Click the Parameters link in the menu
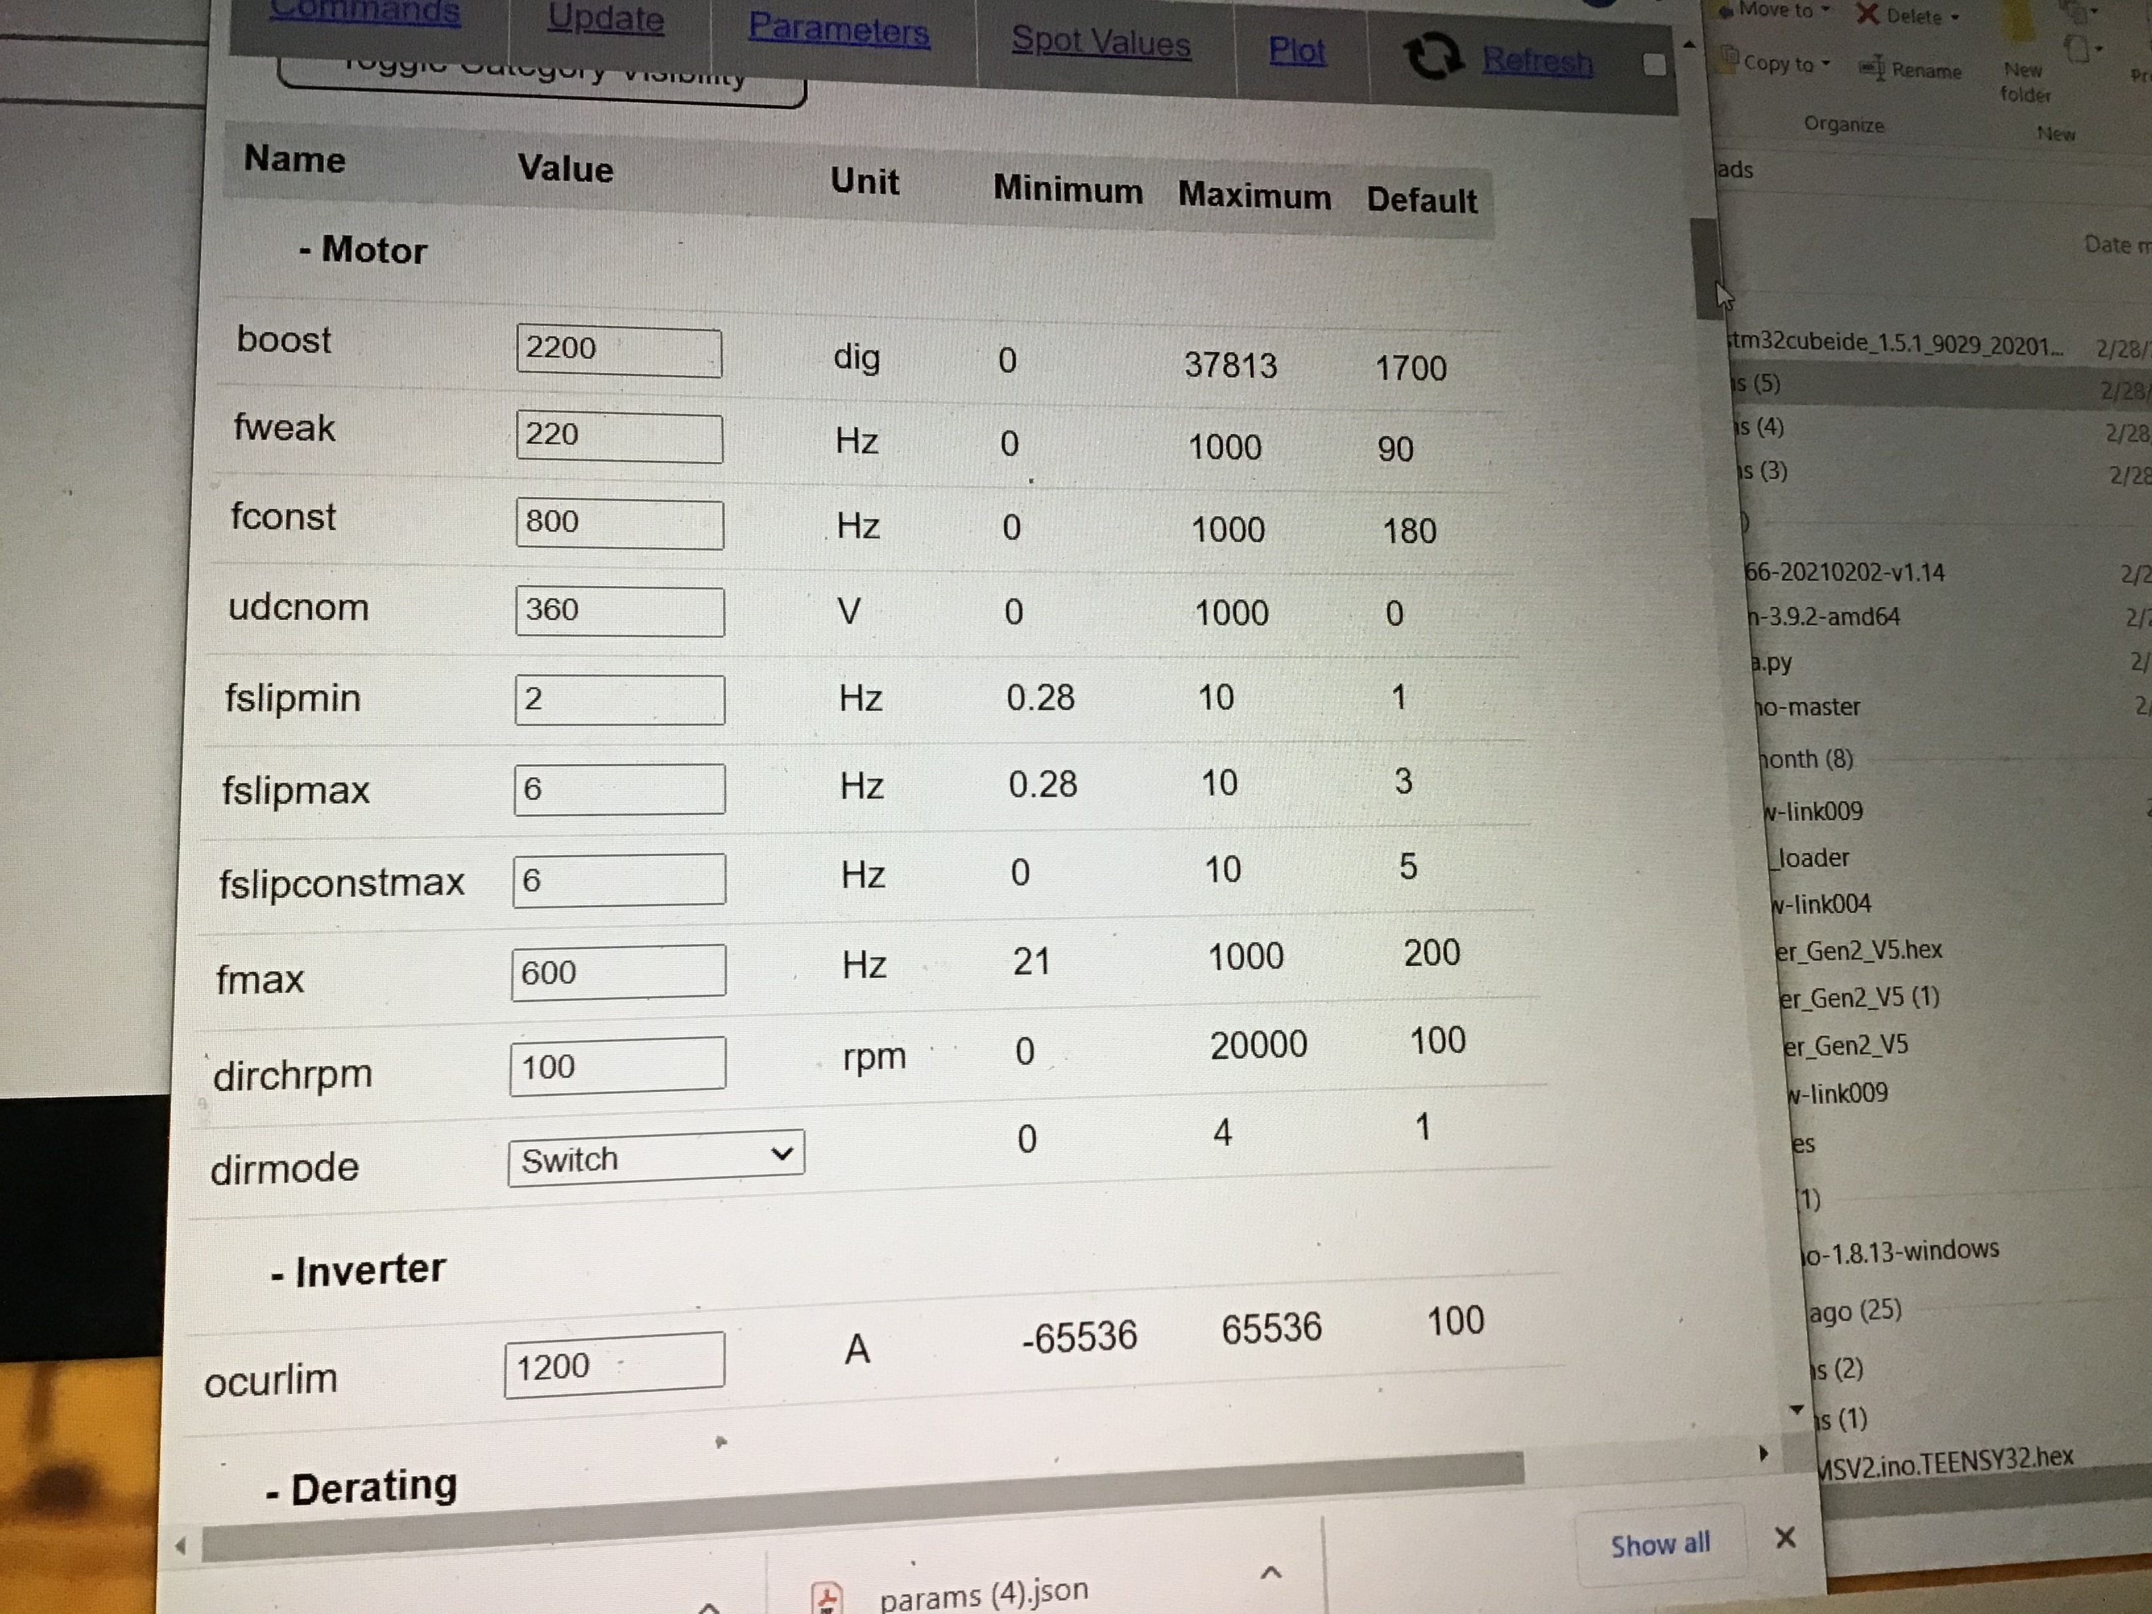The width and height of the screenshot is (2152, 1614). coord(837,30)
